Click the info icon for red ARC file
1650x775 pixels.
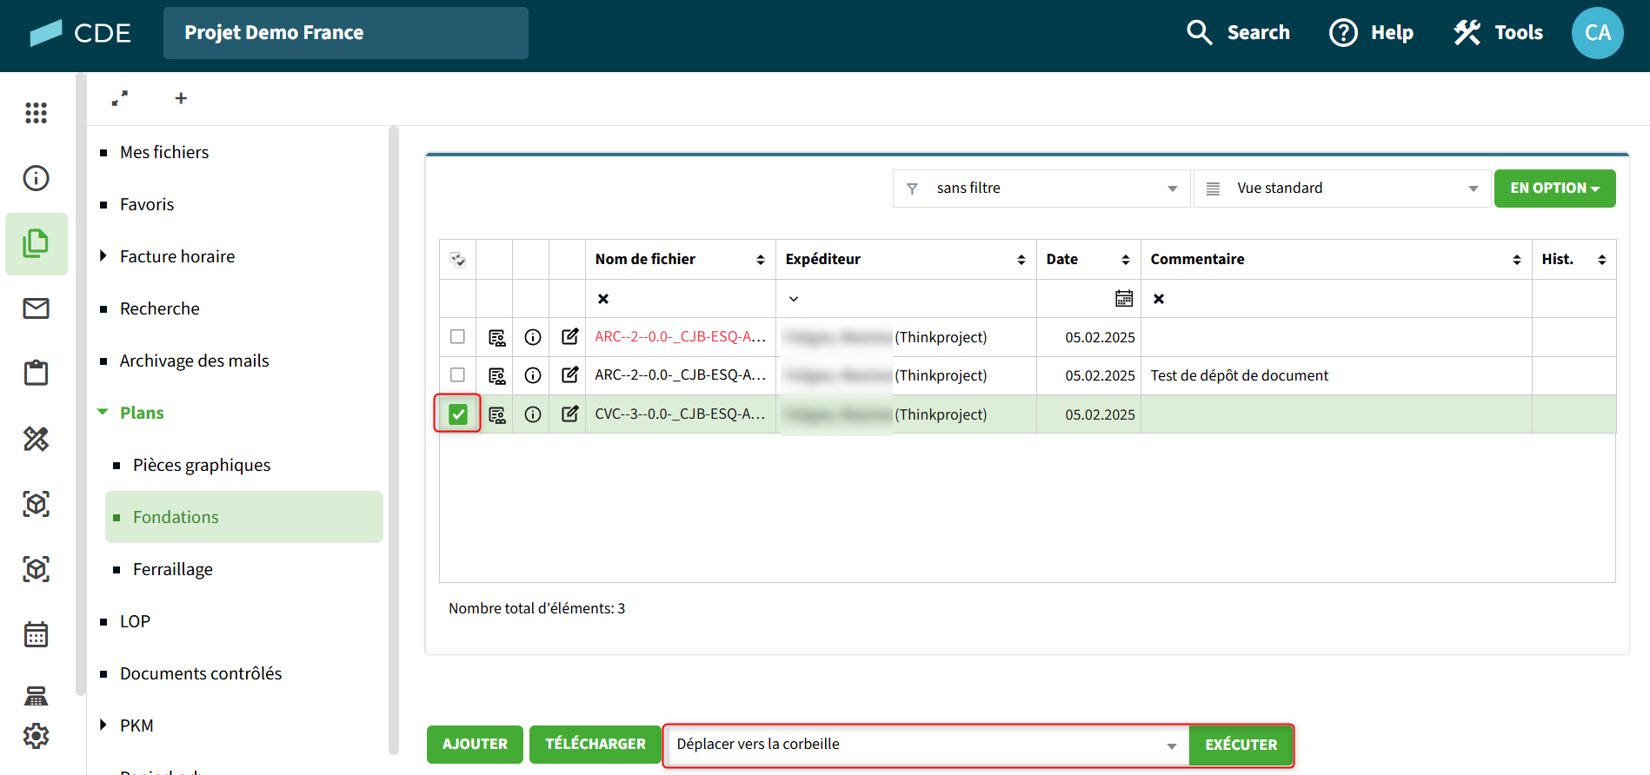point(533,337)
